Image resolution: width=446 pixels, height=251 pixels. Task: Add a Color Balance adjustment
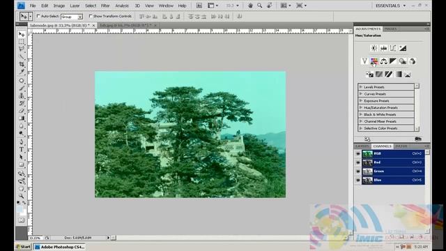tap(383, 61)
